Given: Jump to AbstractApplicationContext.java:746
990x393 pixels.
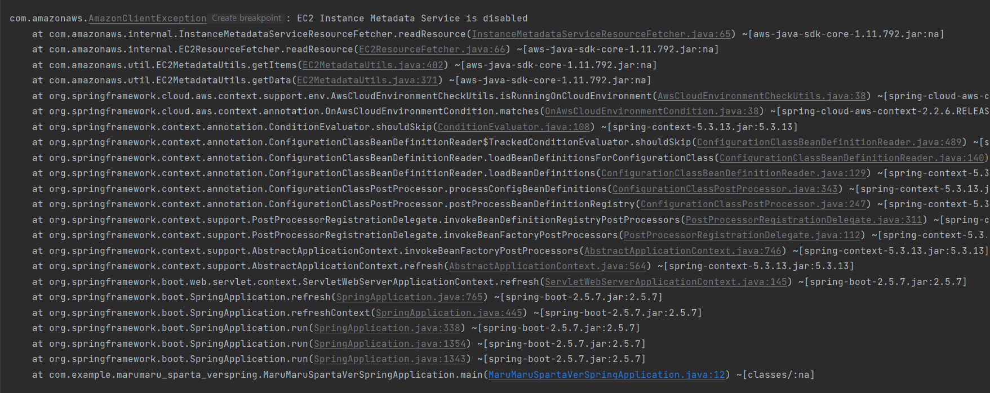Looking at the screenshot, I should 683,251.
